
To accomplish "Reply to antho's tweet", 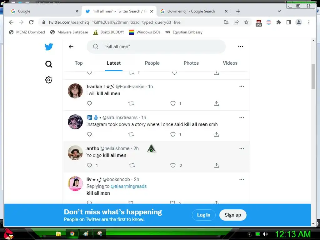I will pyautogui.click(x=89, y=165).
